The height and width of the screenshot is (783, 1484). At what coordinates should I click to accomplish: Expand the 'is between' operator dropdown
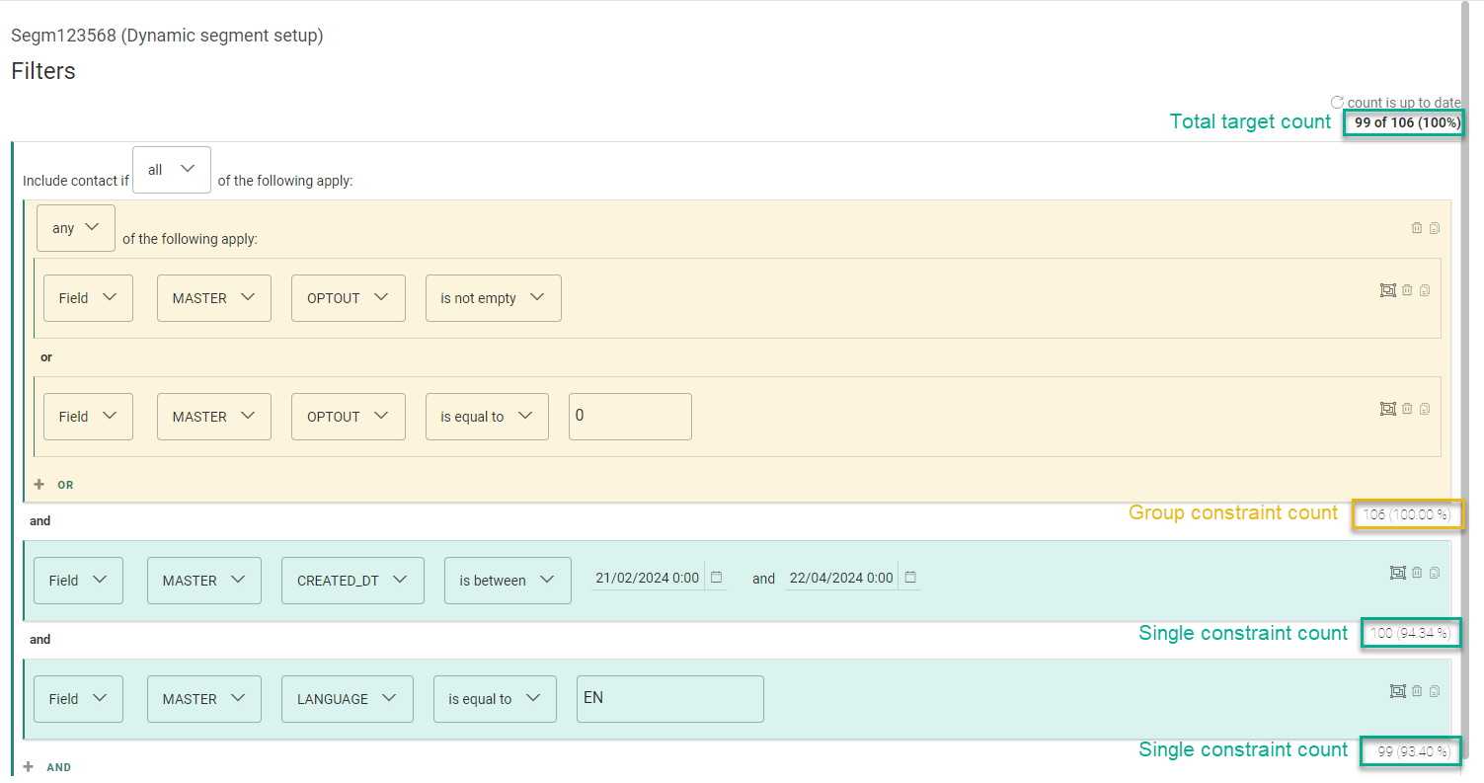click(507, 581)
